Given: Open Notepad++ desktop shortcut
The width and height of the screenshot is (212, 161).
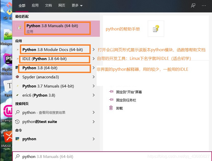Looking at the screenshot, I should [x=6, y=37].
